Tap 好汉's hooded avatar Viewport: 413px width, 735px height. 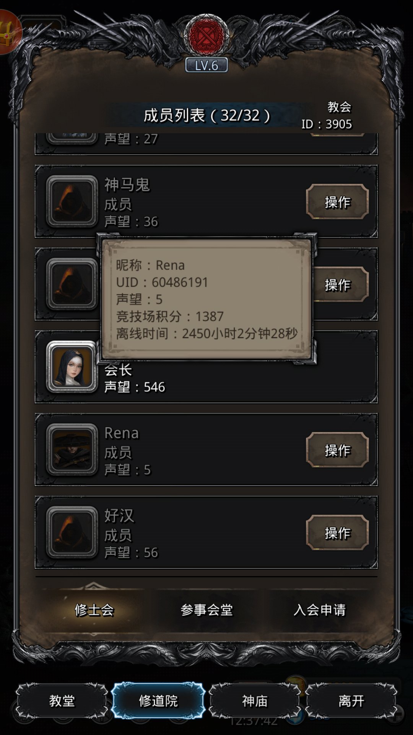click(x=72, y=532)
